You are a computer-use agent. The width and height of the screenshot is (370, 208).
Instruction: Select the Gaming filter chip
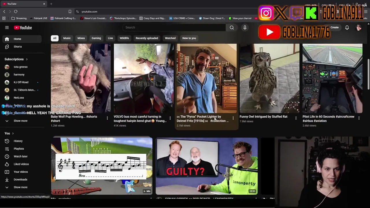96,38
